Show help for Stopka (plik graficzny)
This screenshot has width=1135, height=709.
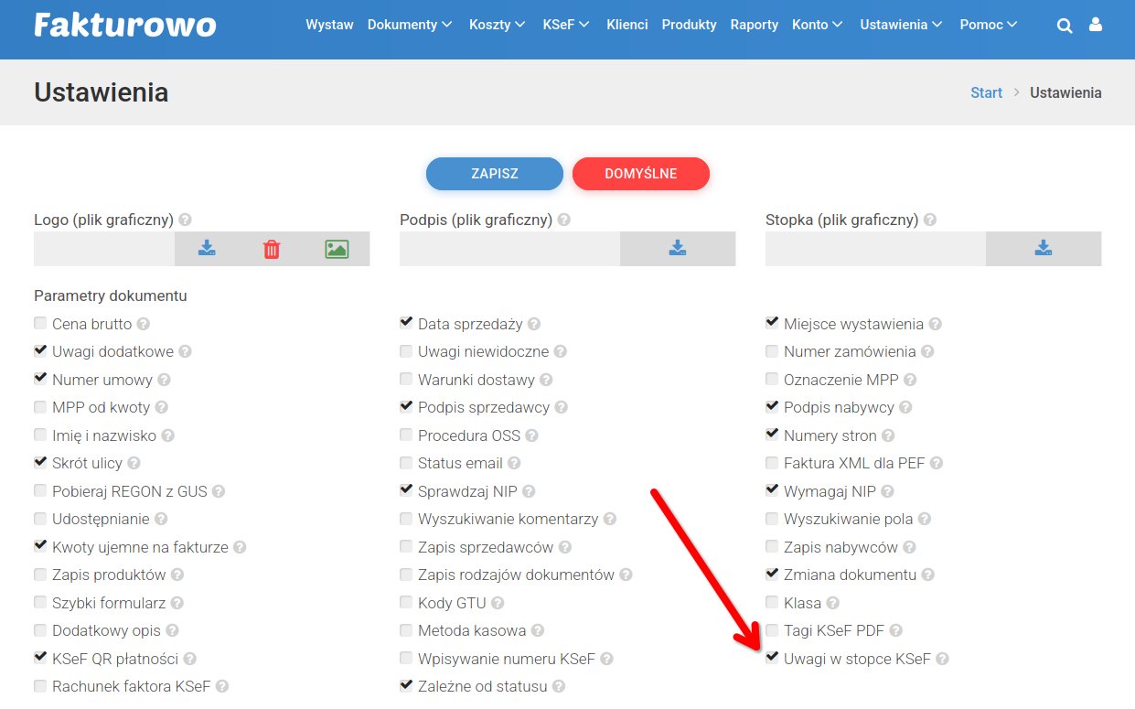930,220
